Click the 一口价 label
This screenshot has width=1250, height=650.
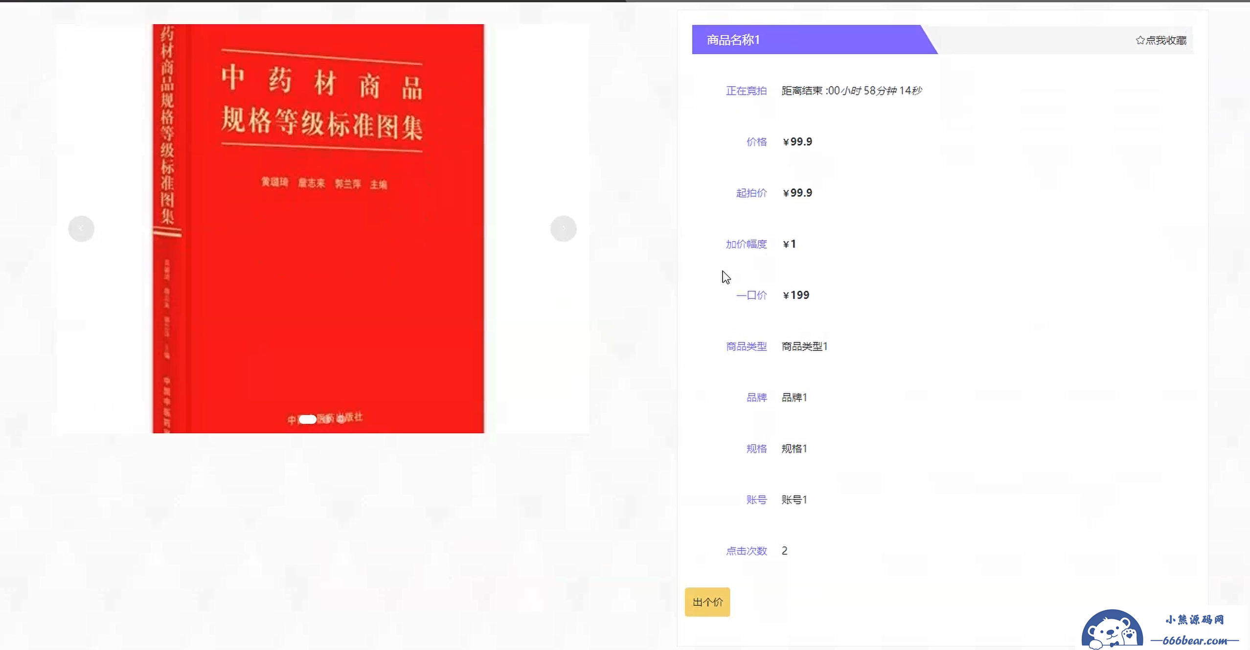(751, 295)
